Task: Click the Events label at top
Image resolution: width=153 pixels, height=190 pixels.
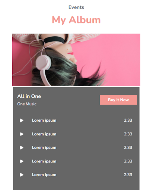Action: [76, 7]
